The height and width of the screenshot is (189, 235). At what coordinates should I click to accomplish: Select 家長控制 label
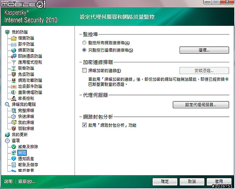[x=26, y=98]
